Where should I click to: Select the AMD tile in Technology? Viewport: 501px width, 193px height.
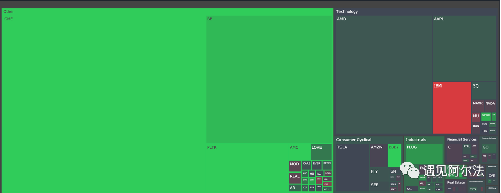(x=384, y=75)
